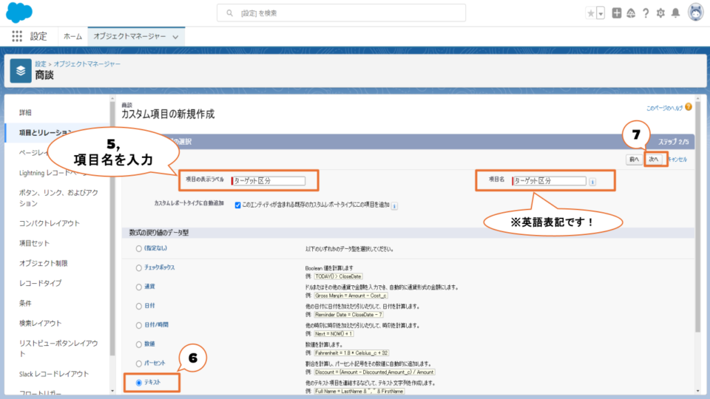Open オブジェクト制限 in the sidebar
Viewport: 710px width, 399px height.
pos(44,263)
